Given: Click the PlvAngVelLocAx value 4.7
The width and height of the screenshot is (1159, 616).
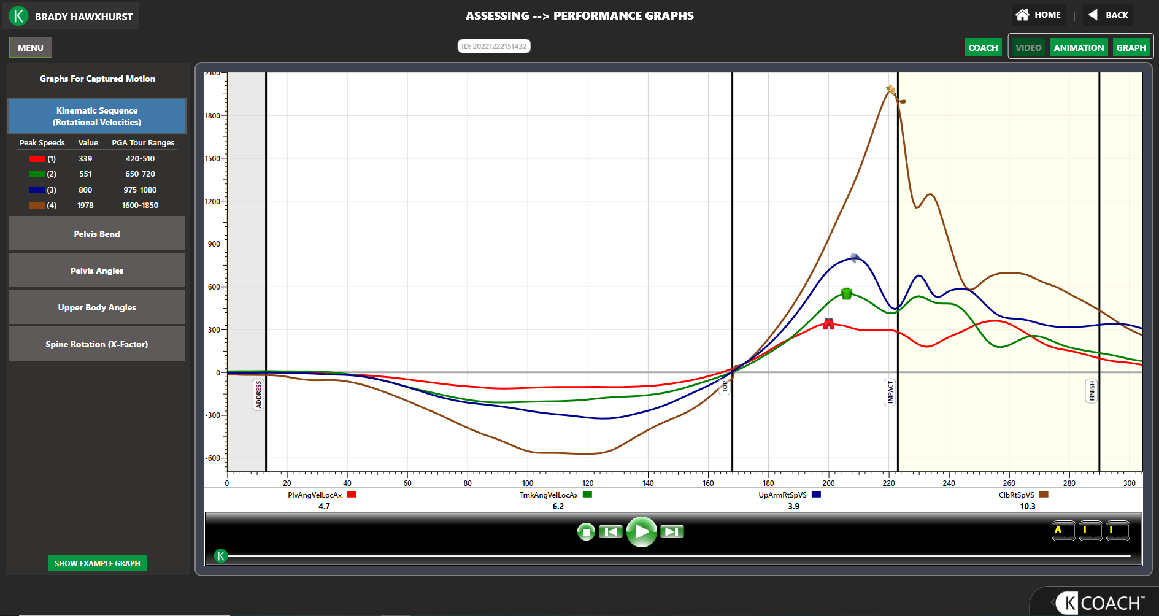Looking at the screenshot, I should [324, 506].
